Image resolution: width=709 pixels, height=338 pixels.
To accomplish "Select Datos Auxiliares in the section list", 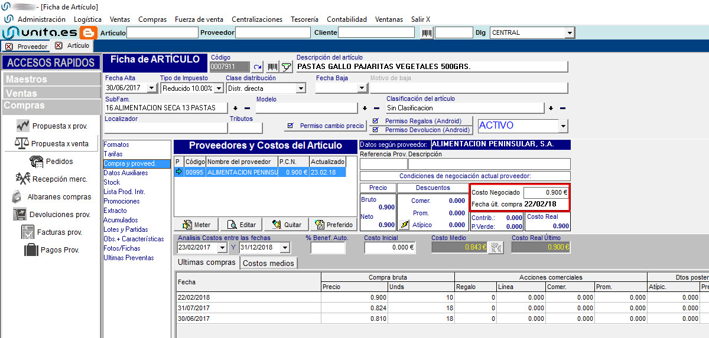I will pos(126,173).
